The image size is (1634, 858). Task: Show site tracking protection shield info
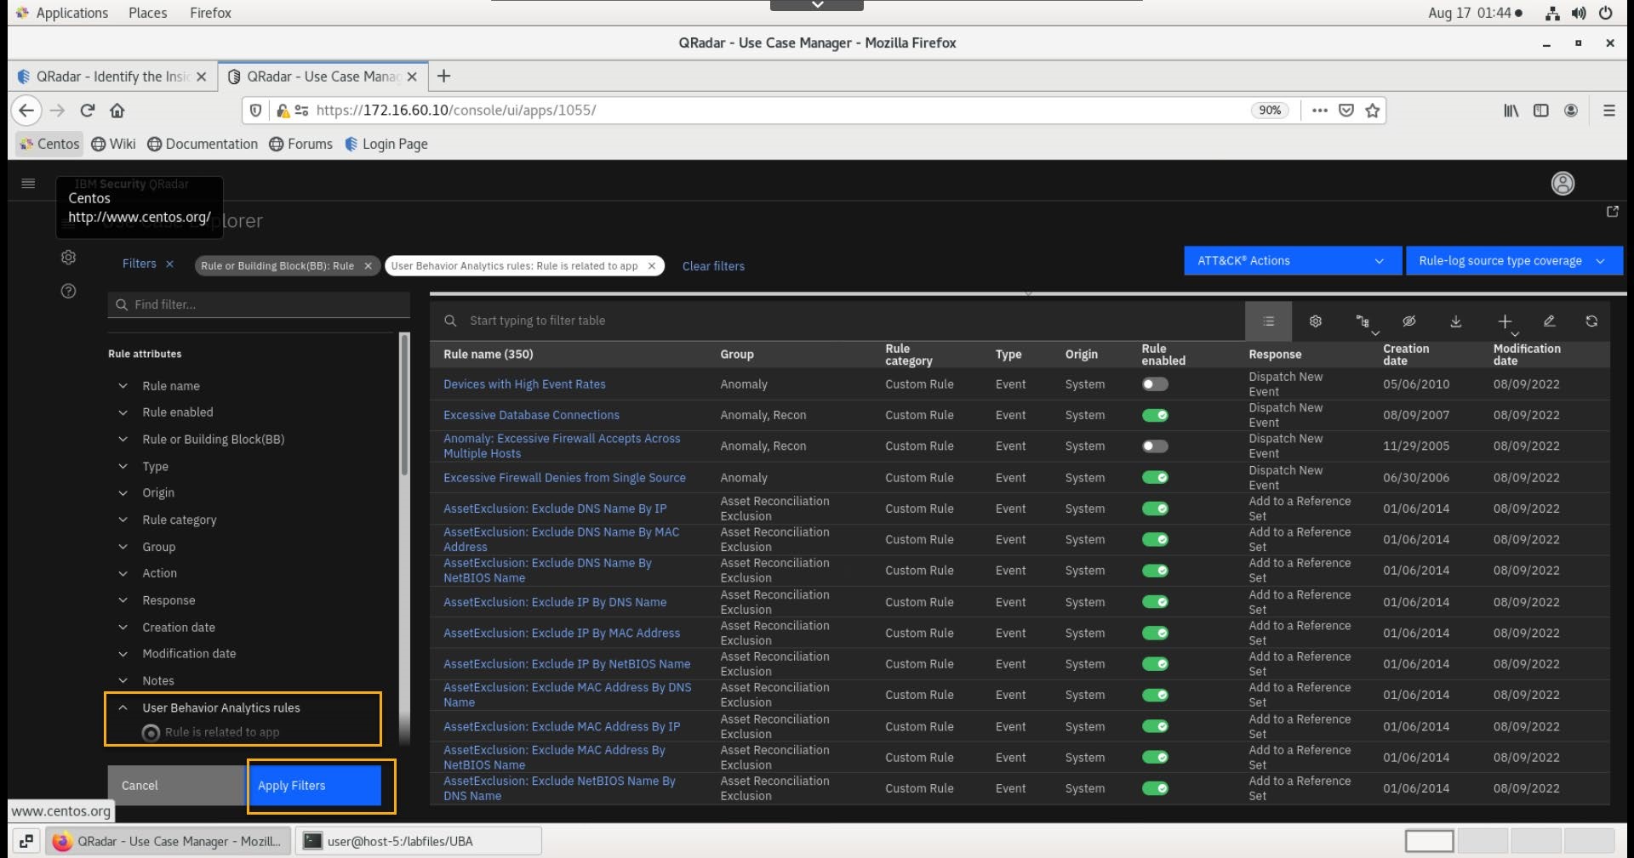coord(255,111)
